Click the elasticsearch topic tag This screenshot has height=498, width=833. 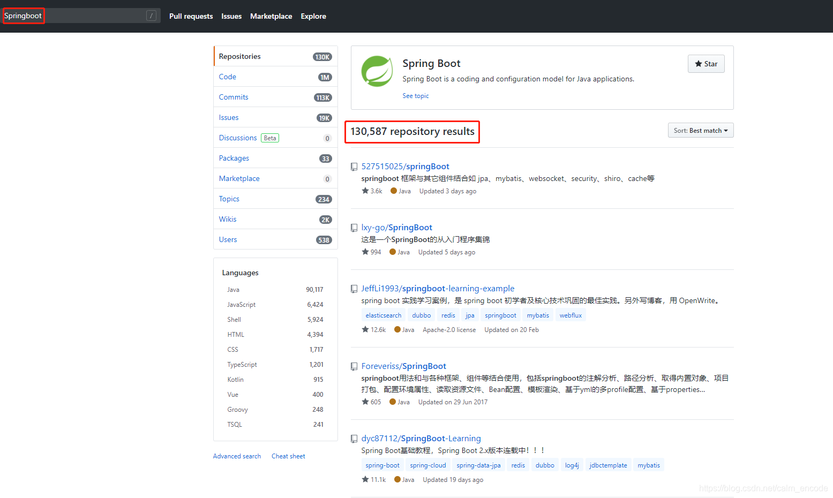pyautogui.click(x=384, y=315)
